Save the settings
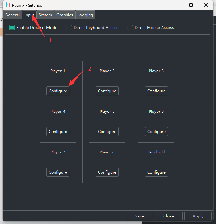 tap(140, 216)
